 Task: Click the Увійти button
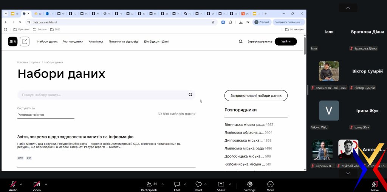tap(286, 41)
